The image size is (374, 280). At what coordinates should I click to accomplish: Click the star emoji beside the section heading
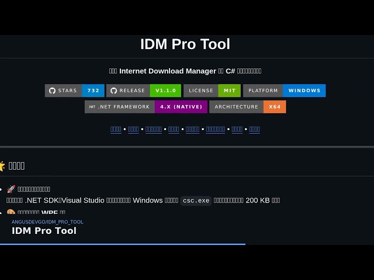click(x=2, y=166)
